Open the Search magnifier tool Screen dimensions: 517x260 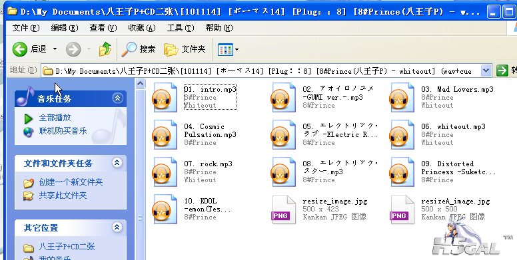[x=129, y=49]
